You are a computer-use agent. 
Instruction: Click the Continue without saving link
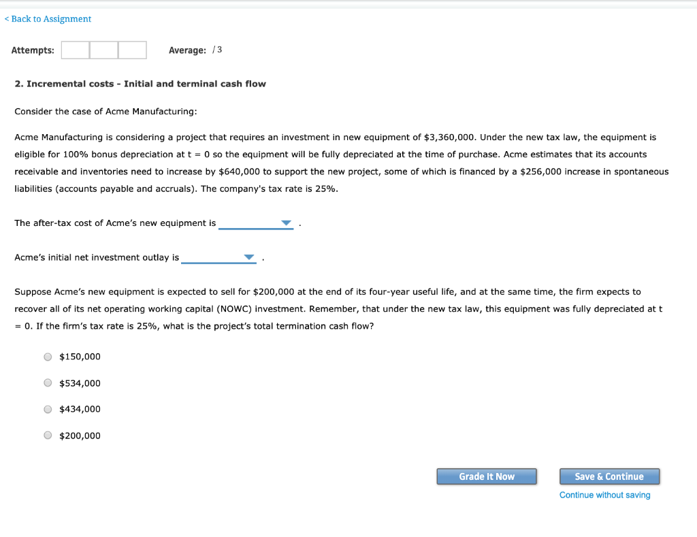click(604, 495)
